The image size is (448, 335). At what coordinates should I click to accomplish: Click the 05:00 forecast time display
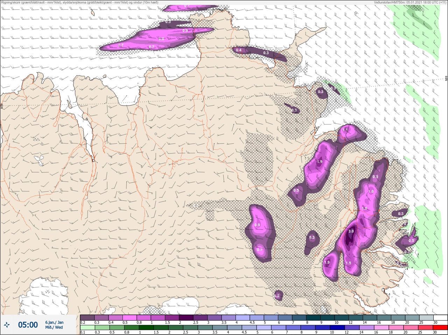(x=28, y=325)
